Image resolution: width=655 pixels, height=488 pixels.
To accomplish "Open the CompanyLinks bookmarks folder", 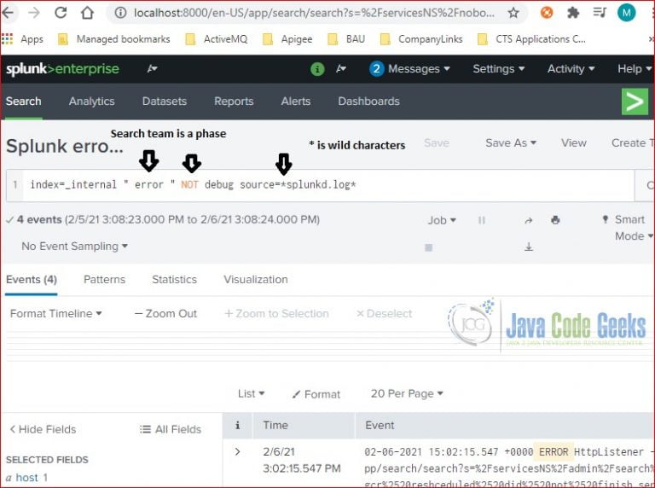I will pos(421,39).
